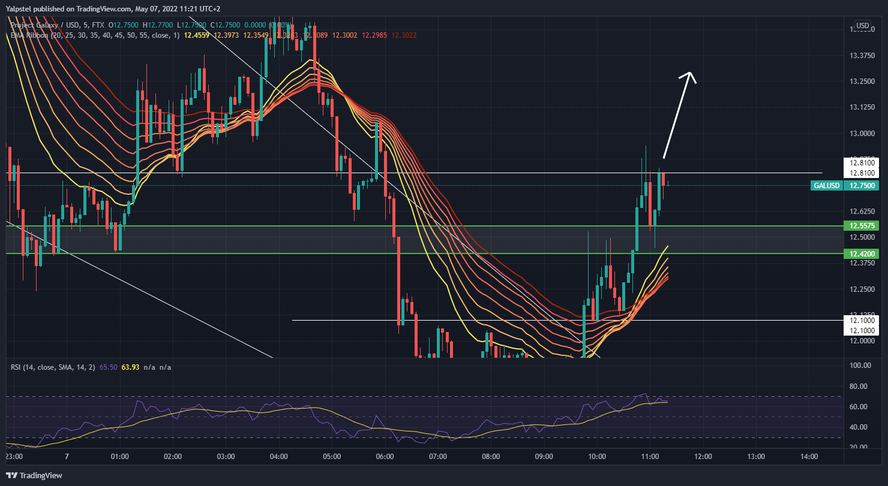
Task: Click the 60.00 RSI axis label
Action: [x=859, y=407]
